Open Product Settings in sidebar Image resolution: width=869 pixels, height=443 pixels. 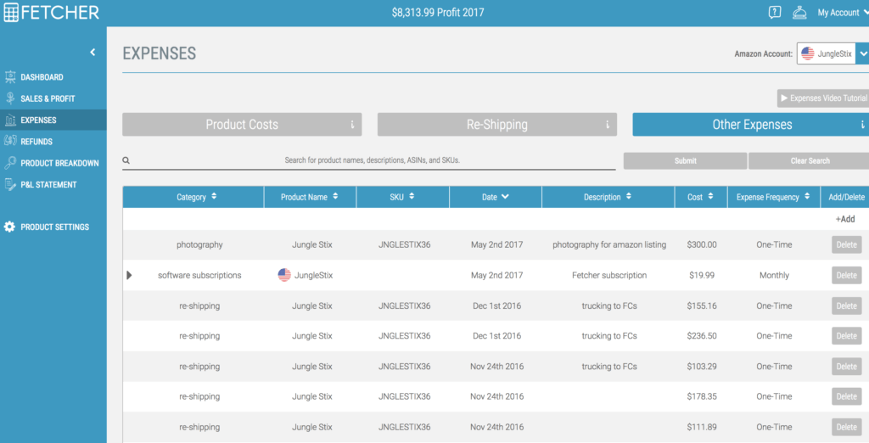(55, 227)
